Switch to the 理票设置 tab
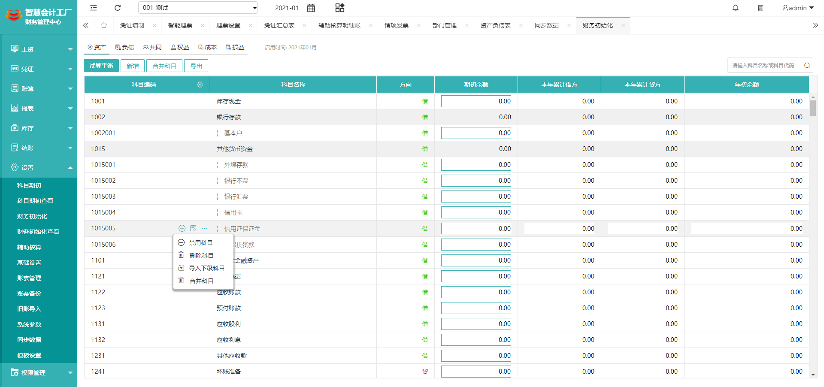Screen dimensions: 824x387 [228, 25]
